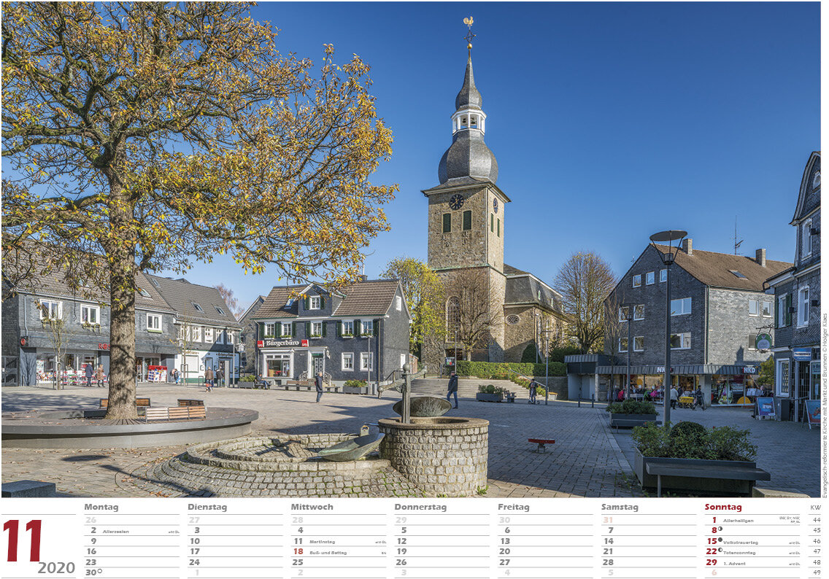This screenshot has width=829, height=579.
Task: Click the Allerseelen entry on Monday 2
Action: (115, 532)
